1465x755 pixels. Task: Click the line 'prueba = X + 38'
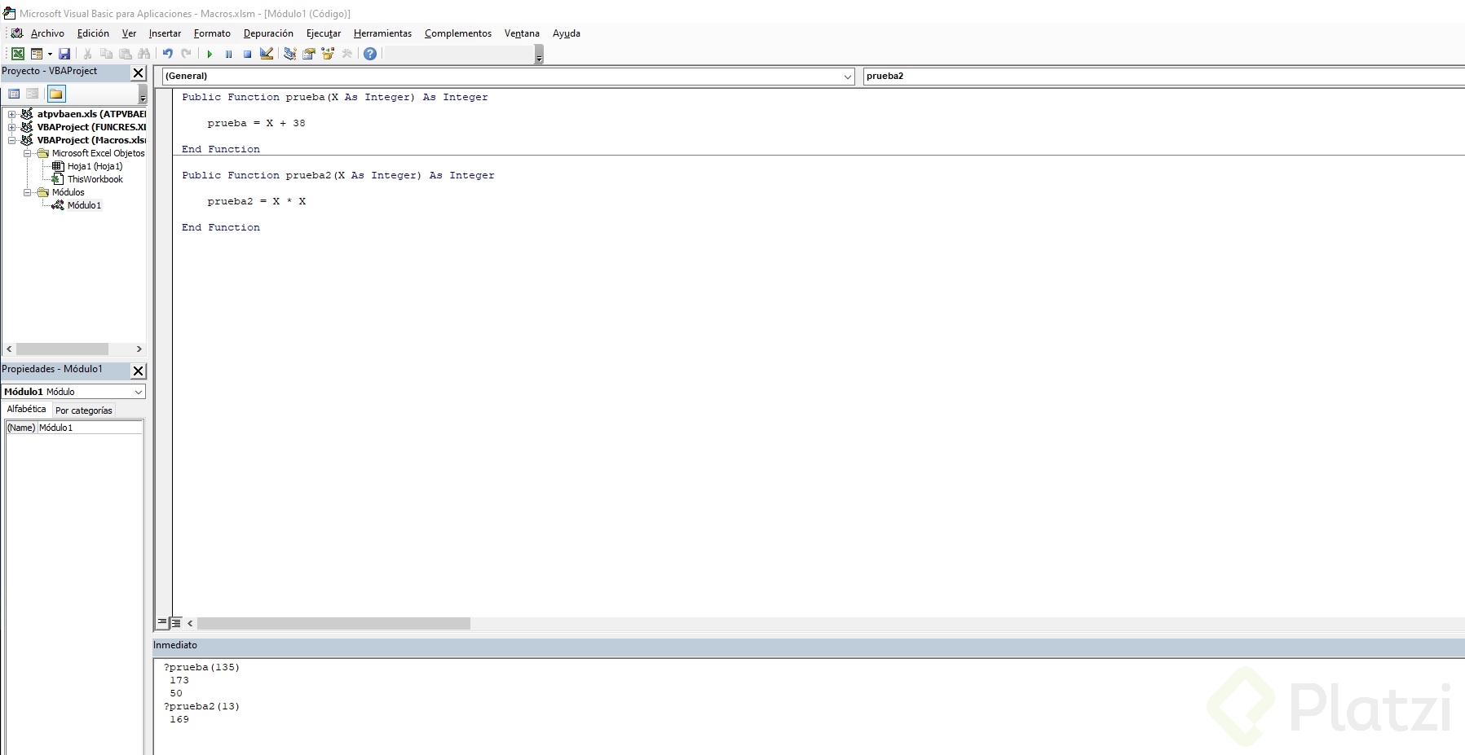coord(256,123)
